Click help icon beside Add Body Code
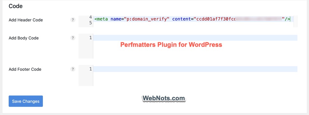 73,38
